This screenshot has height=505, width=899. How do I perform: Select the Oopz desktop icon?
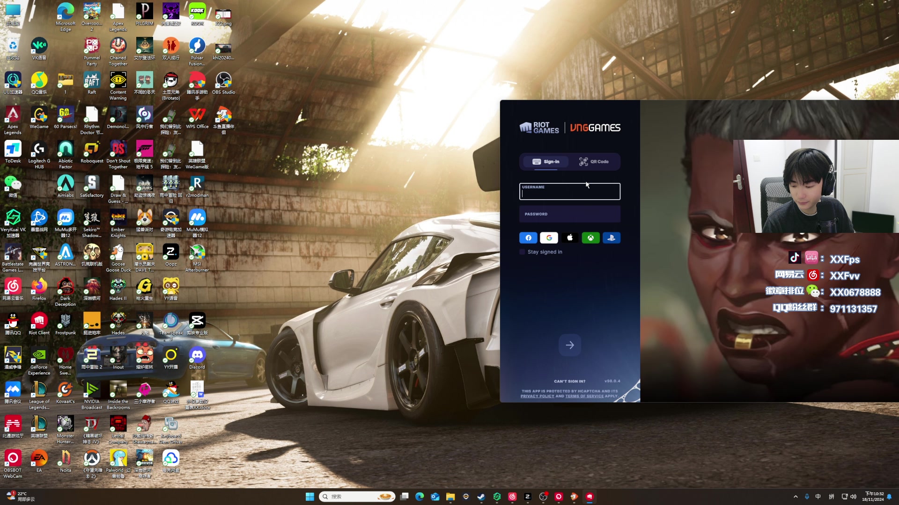pos(171,255)
